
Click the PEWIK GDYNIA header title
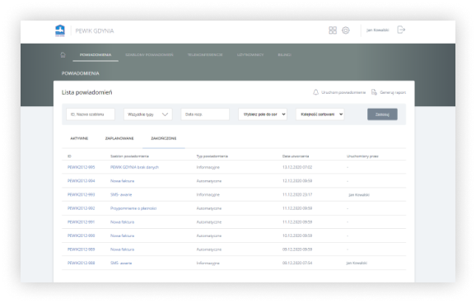(95, 30)
